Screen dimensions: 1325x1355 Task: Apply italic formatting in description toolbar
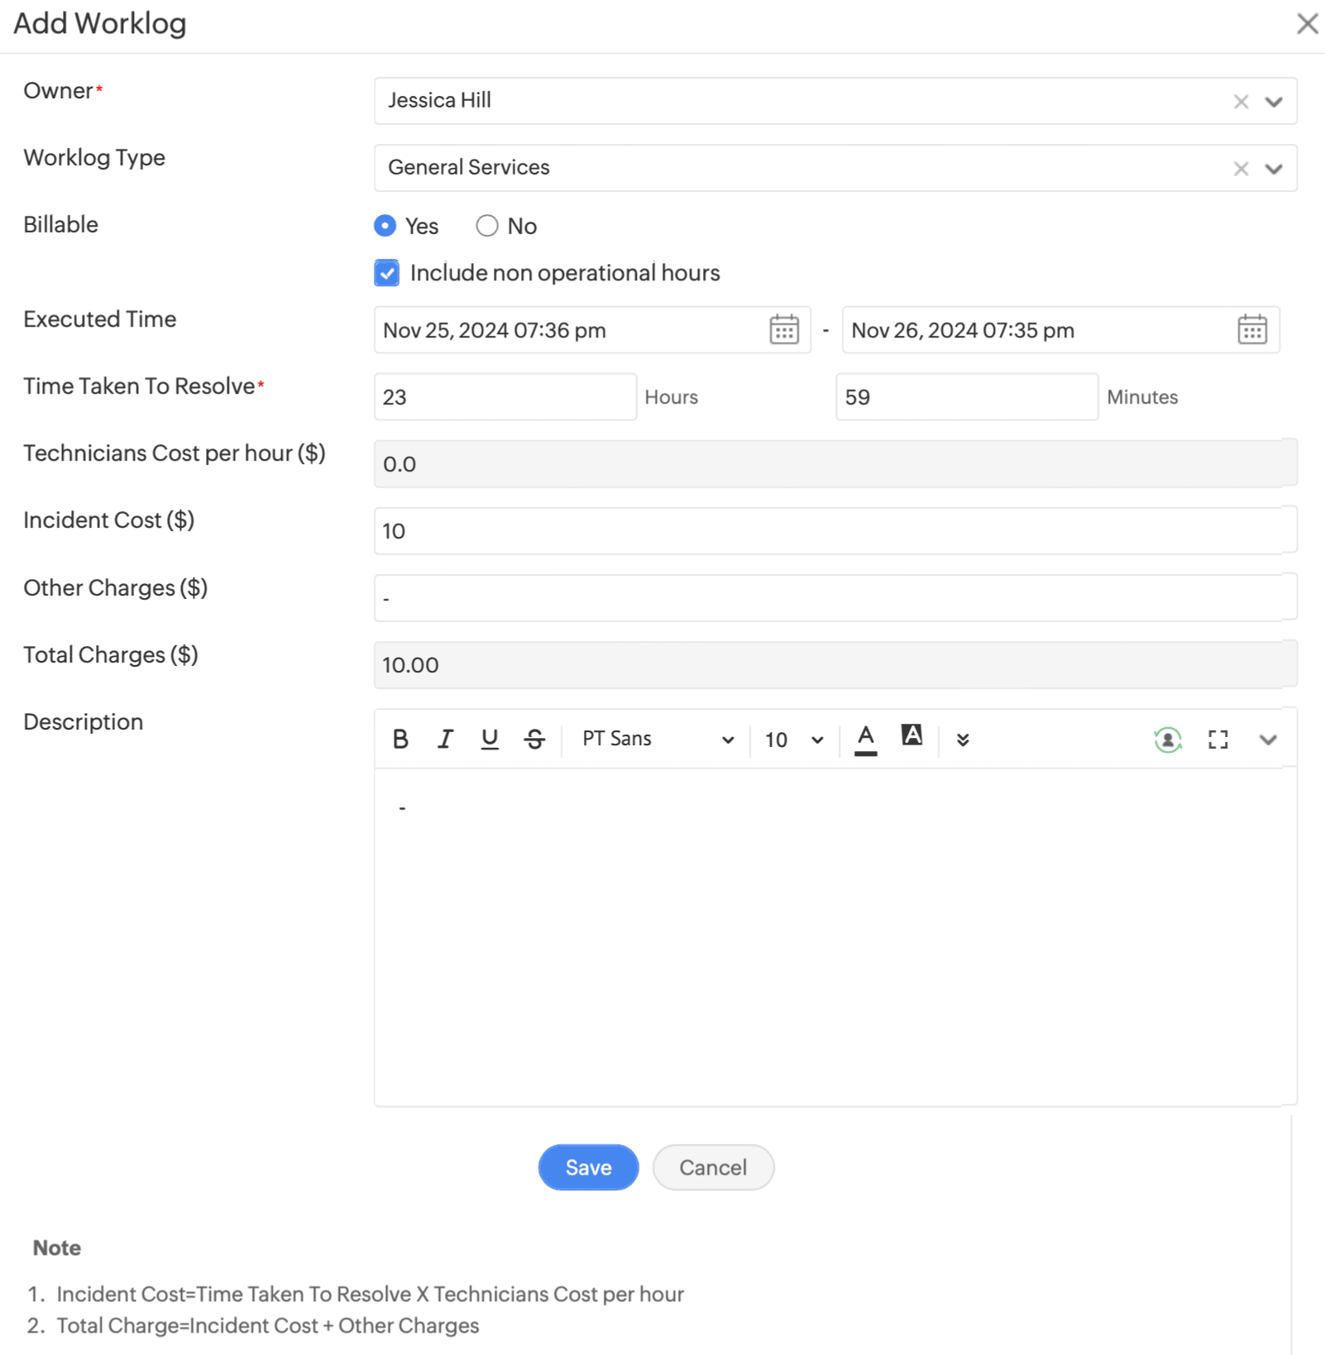click(x=445, y=739)
